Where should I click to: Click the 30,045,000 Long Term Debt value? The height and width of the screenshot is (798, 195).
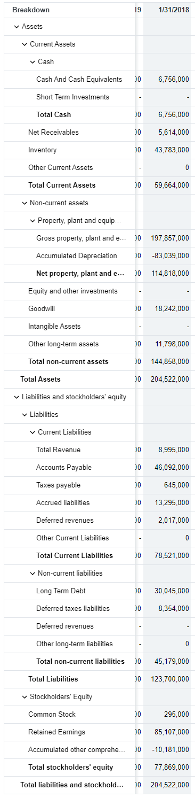click(x=172, y=591)
